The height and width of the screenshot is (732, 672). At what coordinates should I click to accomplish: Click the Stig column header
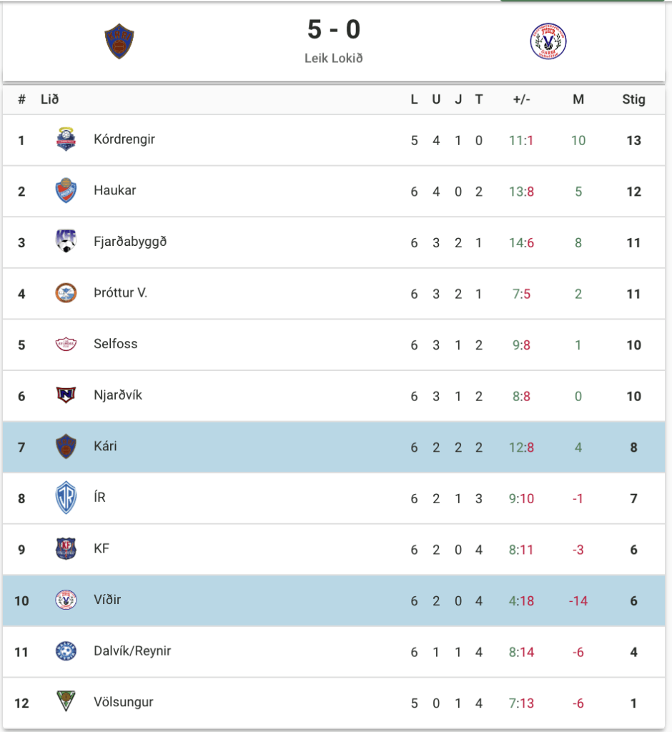pyautogui.click(x=633, y=99)
